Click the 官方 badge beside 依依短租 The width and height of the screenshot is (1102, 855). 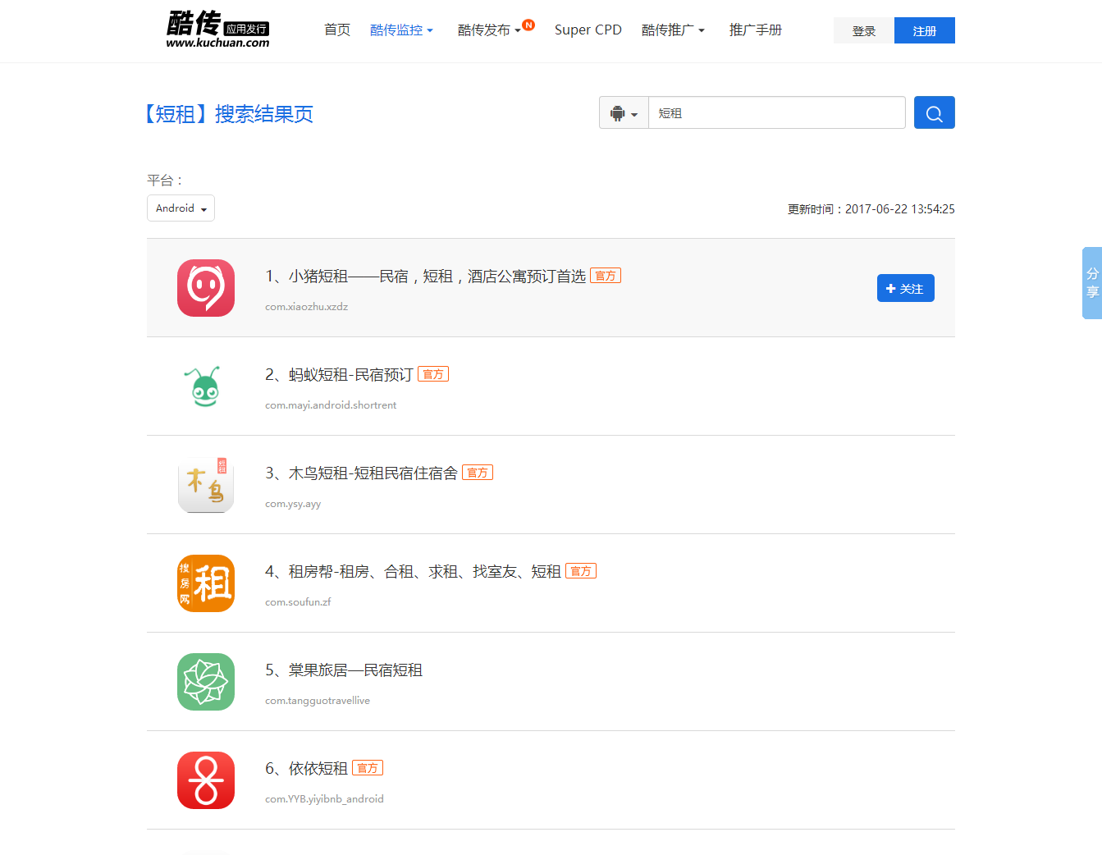point(368,768)
